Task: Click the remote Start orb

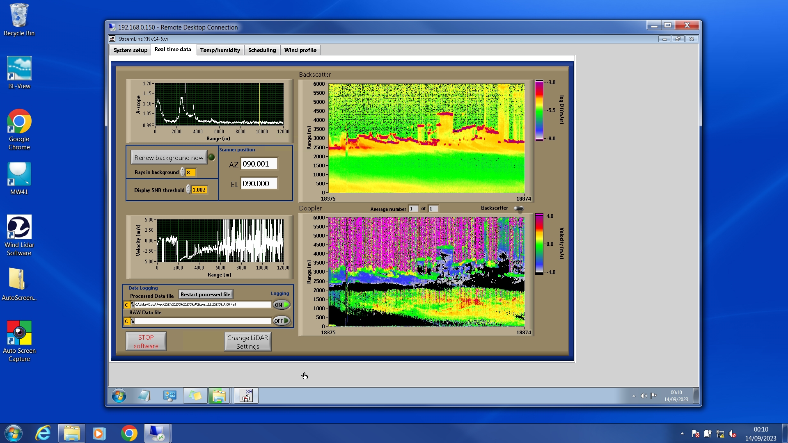Action: [x=119, y=396]
